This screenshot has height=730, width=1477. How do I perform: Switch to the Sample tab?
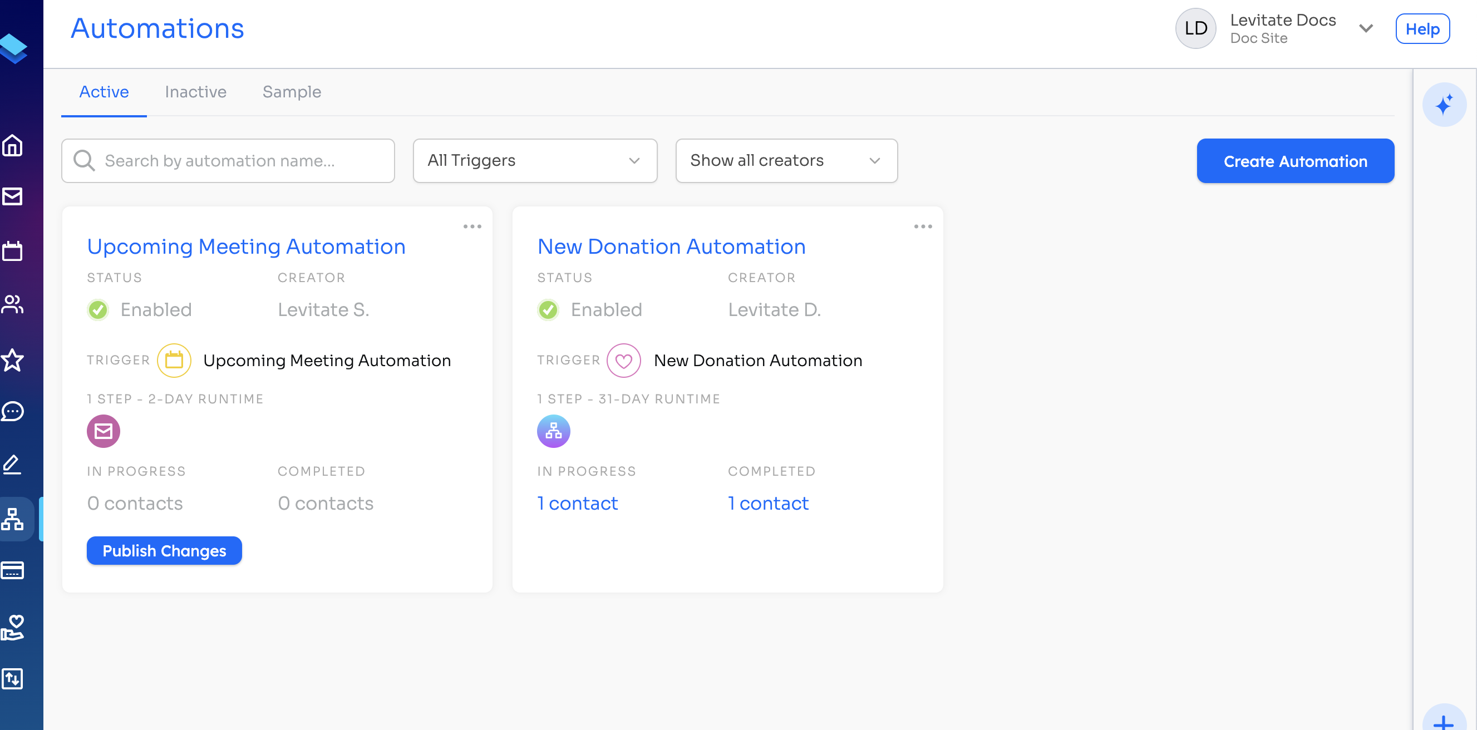(x=291, y=92)
